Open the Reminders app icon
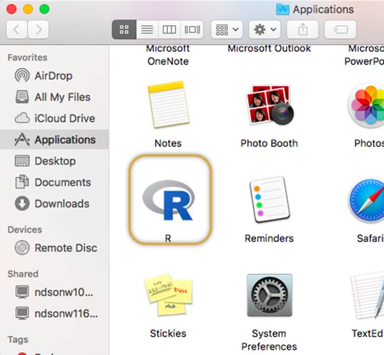This screenshot has width=384, height=355. [269, 200]
